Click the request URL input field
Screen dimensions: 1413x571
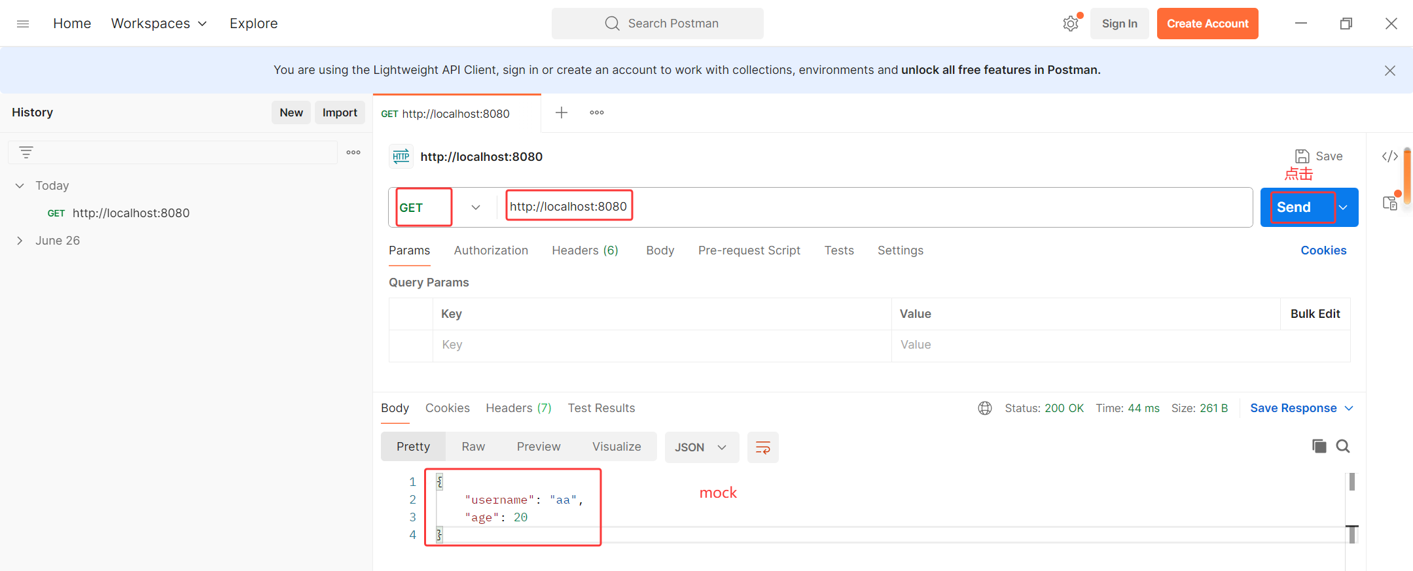[x=874, y=207]
